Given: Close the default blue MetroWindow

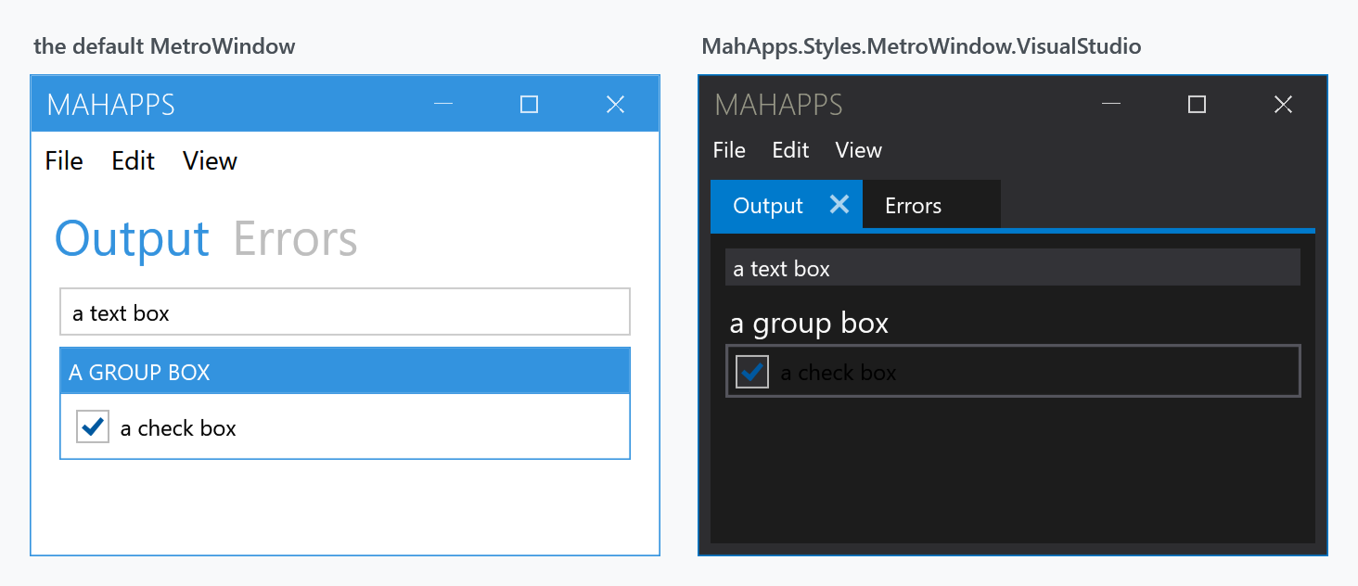Looking at the screenshot, I should [615, 104].
